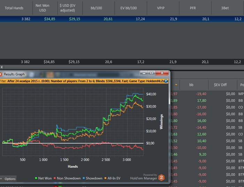Sort by the VPIP column header
The image size is (244, 187).
coord(163,8)
